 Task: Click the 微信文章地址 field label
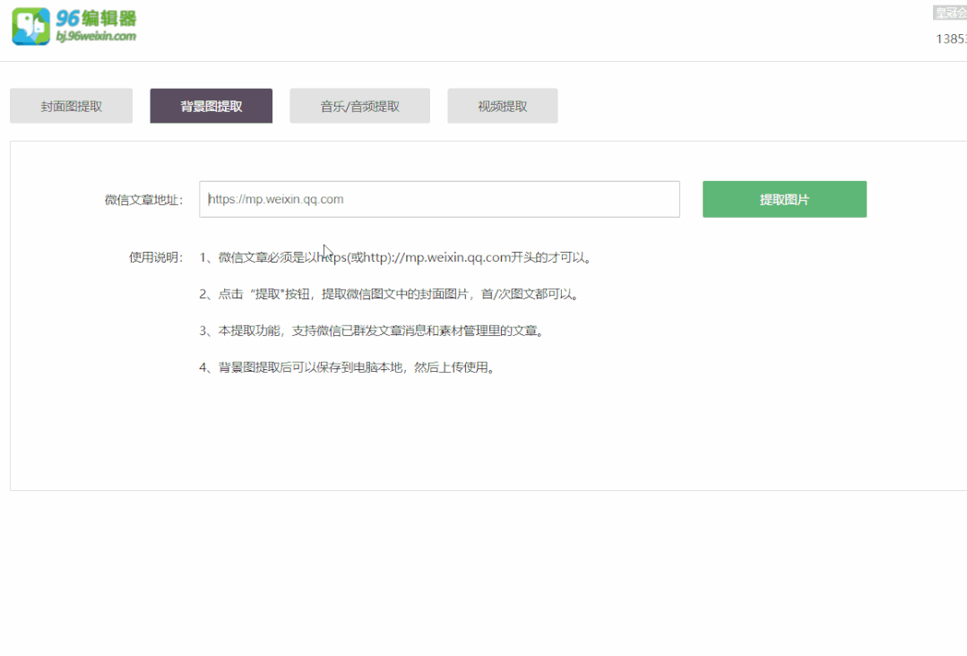(145, 199)
